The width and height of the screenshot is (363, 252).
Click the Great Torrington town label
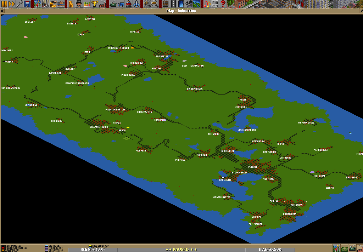point(192,66)
